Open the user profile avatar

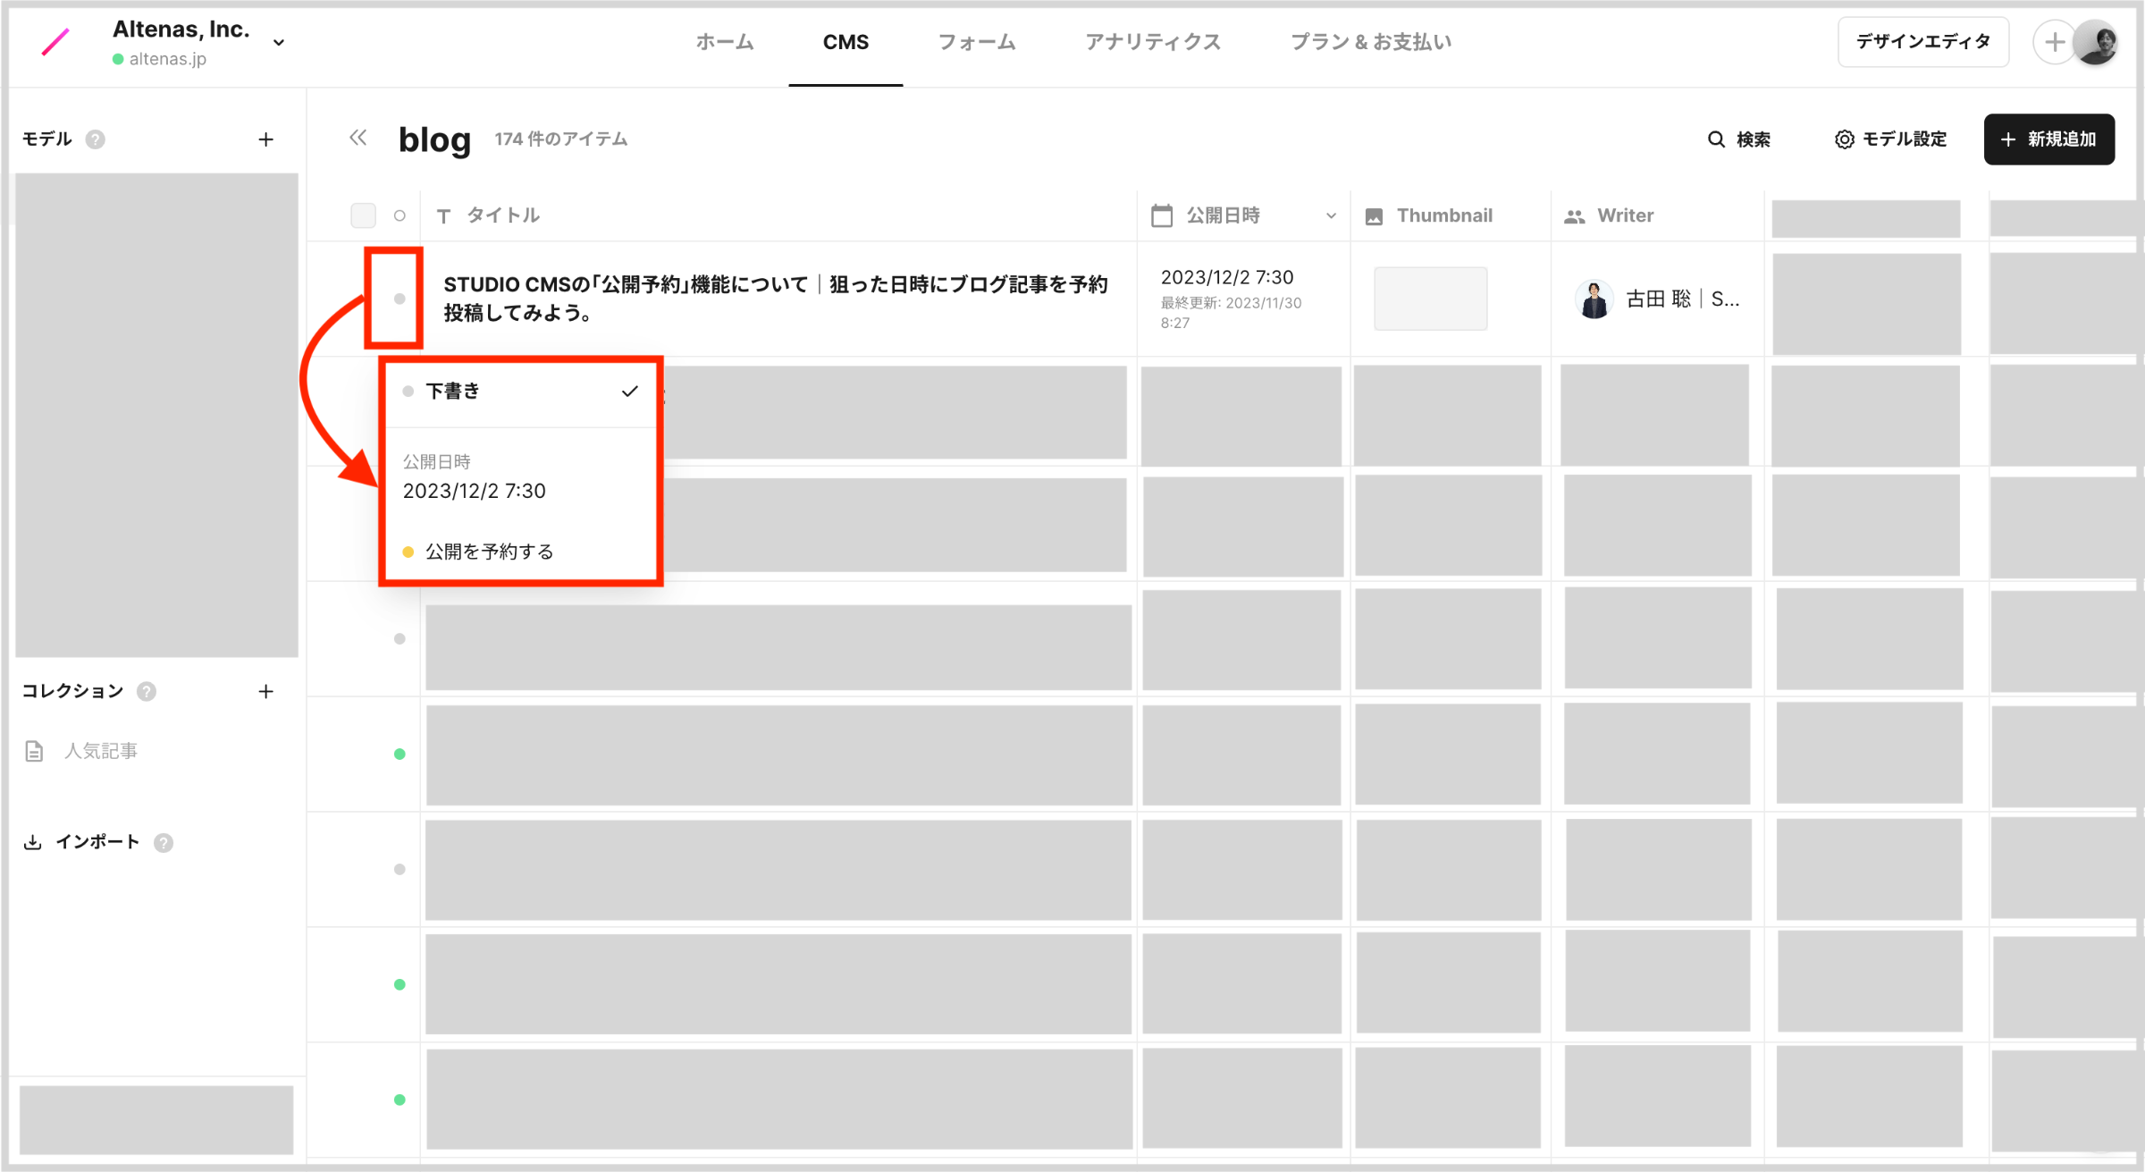(x=2097, y=42)
